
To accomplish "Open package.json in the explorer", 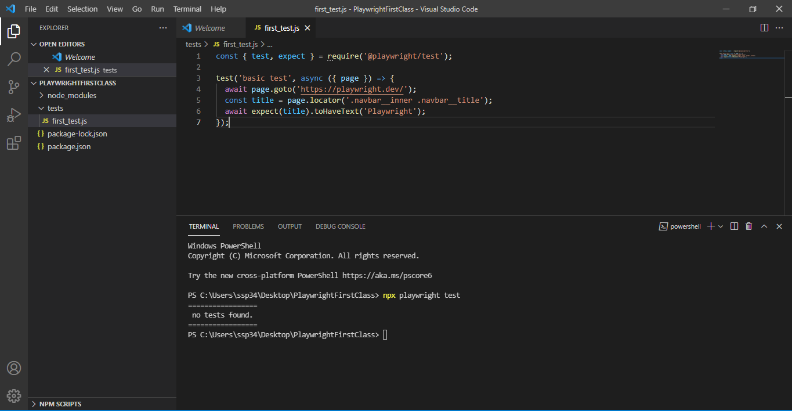I will point(69,146).
